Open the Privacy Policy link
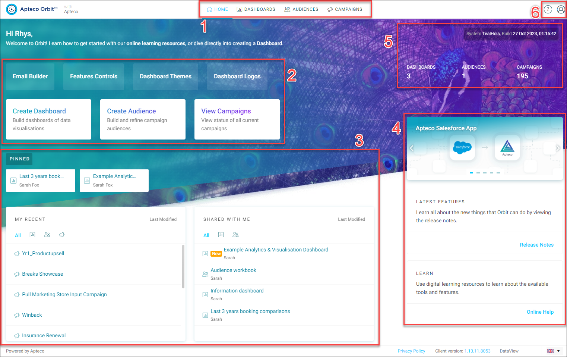This screenshot has width=567, height=357. pyautogui.click(x=411, y=351)
